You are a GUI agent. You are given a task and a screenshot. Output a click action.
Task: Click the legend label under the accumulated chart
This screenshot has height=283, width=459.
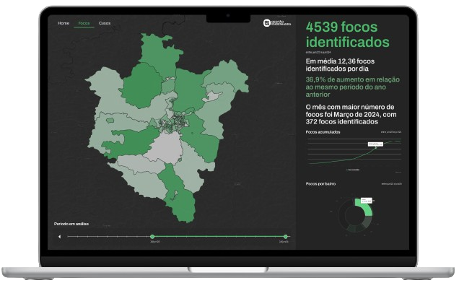tap(353, 170)
